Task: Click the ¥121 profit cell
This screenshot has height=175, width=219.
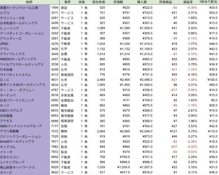Action: tap(173, 131)
